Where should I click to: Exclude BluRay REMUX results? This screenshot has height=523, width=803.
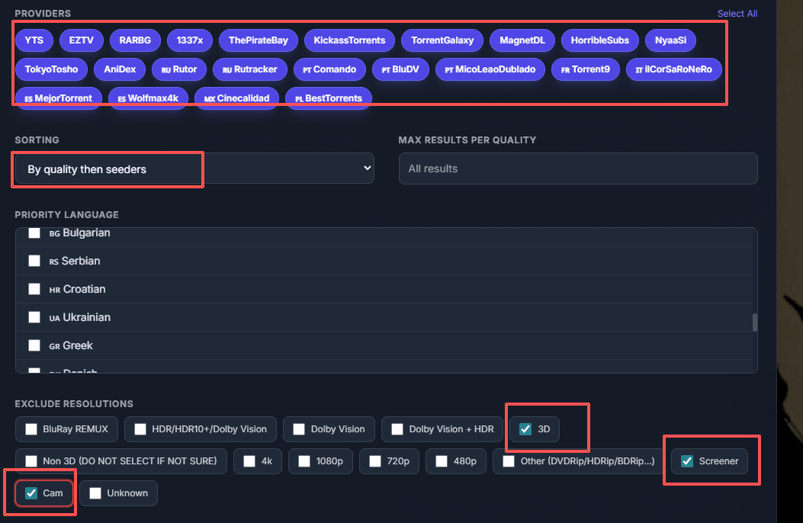(x=31, y=429)
